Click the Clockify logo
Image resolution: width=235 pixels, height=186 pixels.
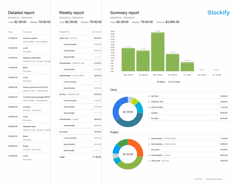[219, 13]
